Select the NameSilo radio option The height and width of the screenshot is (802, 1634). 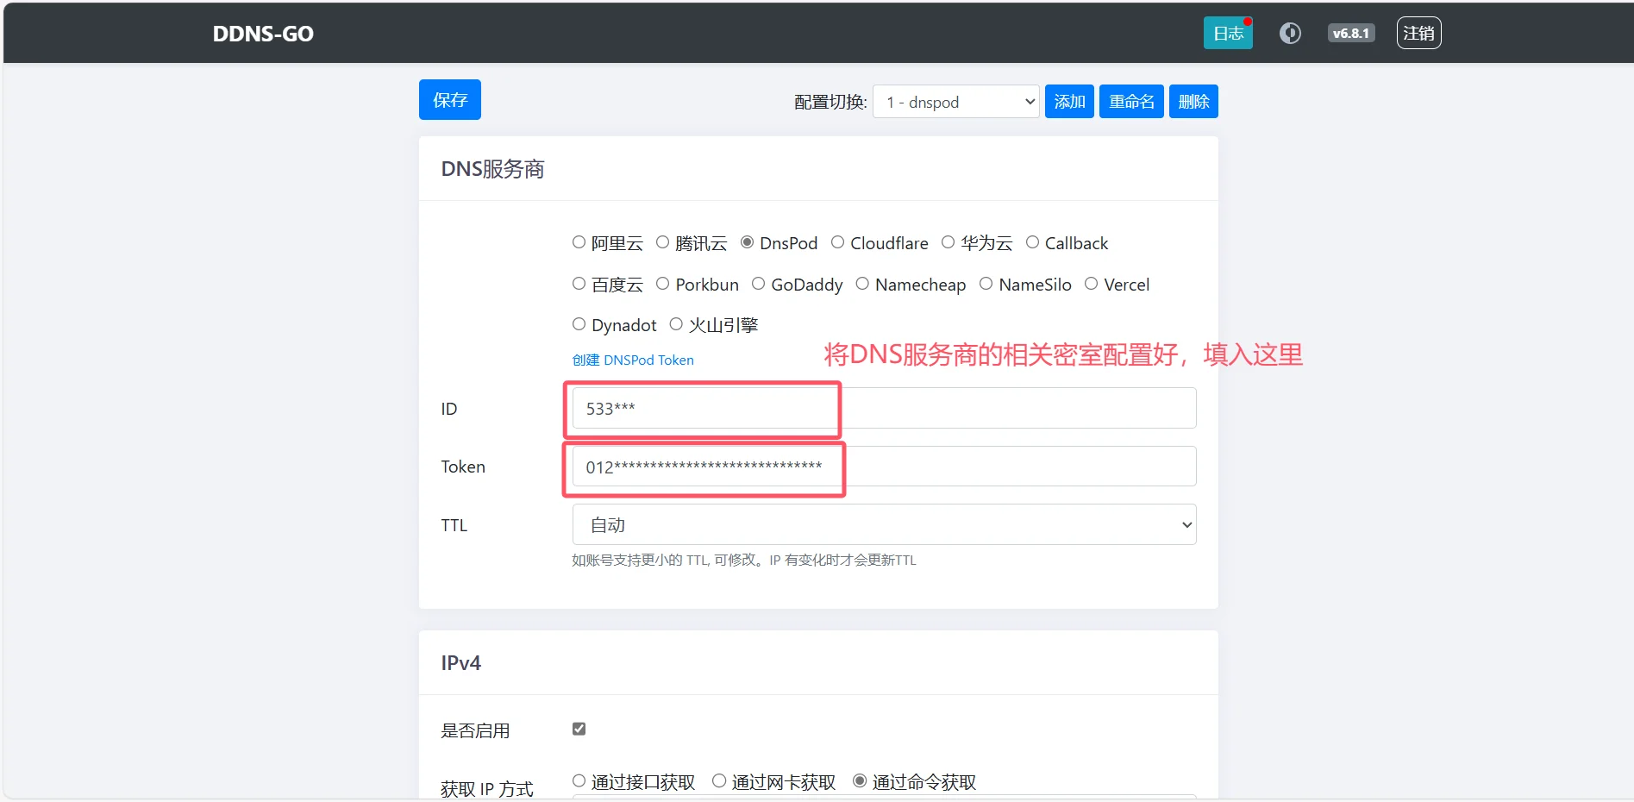click(x=986, y=284)
